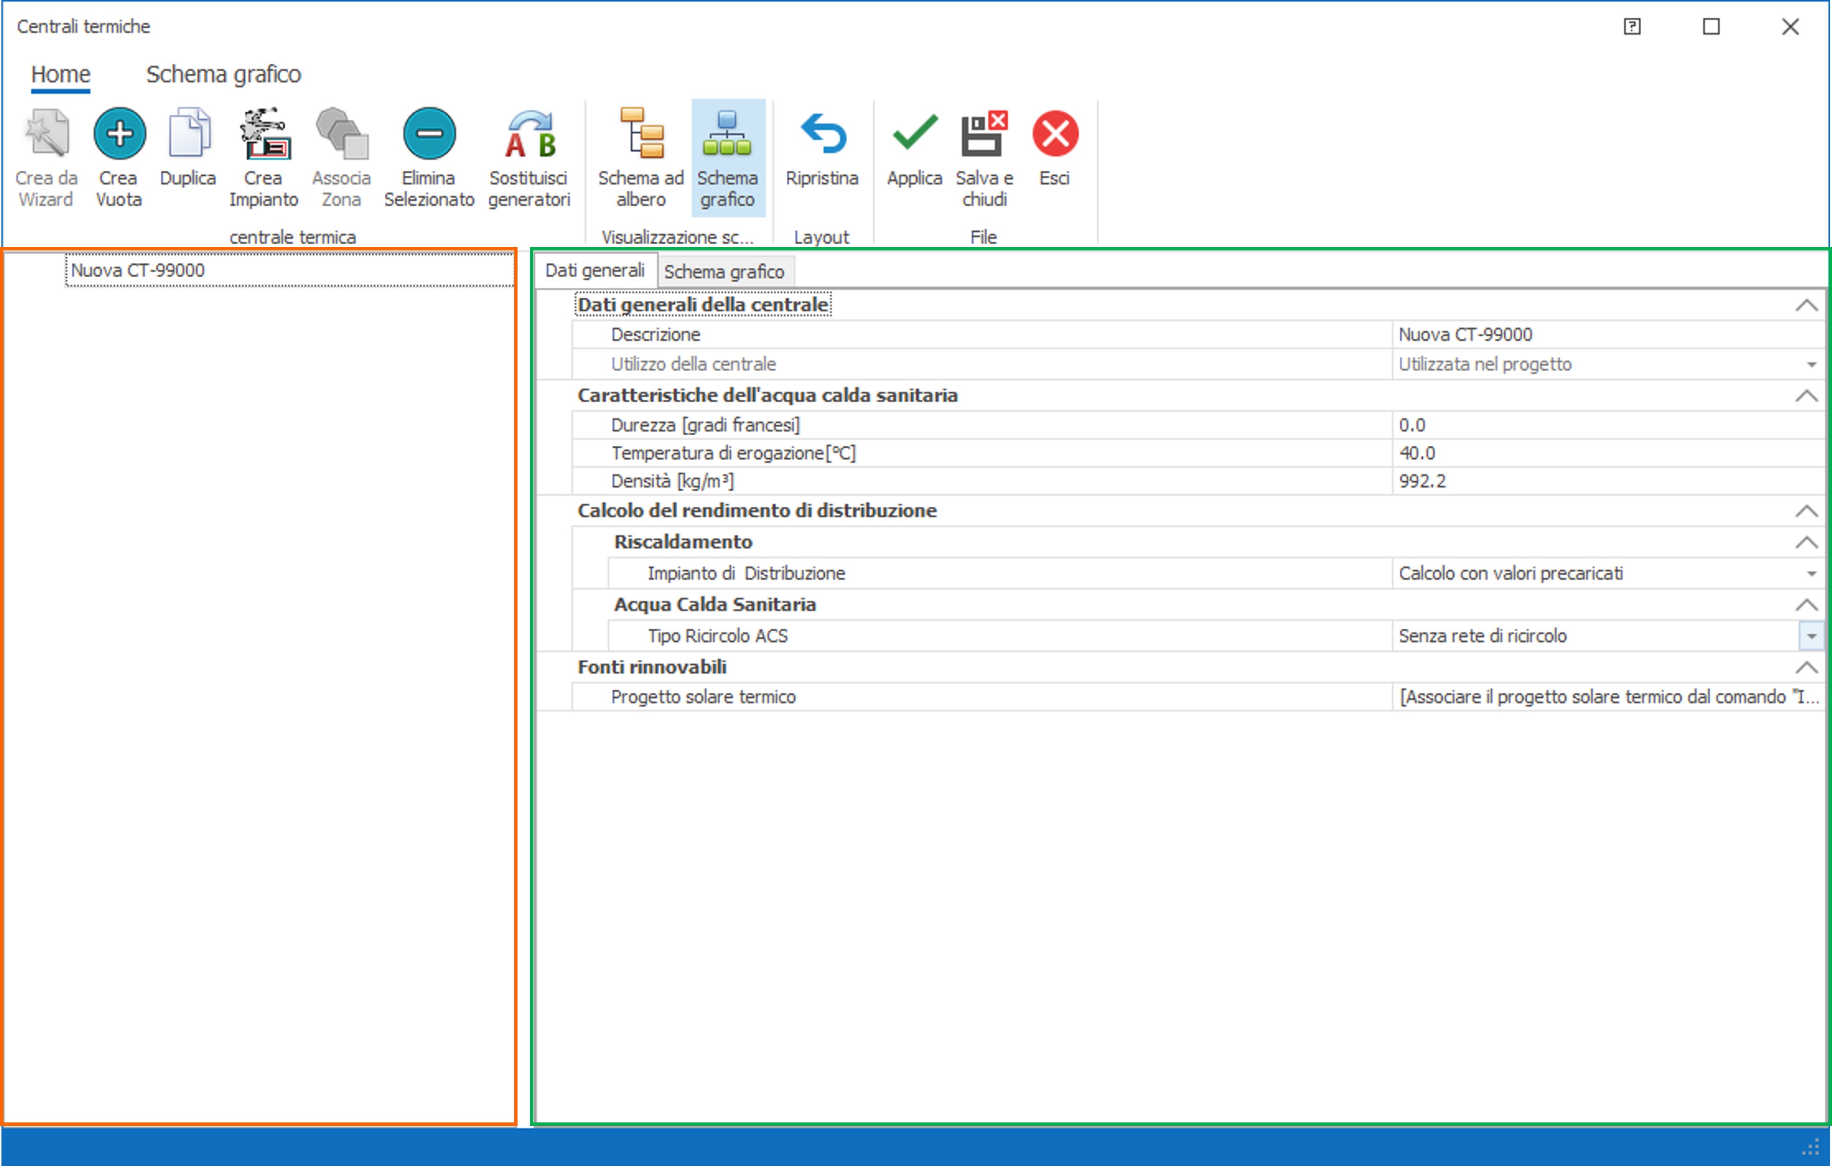Open the Tipo Ricircolo ACS dropdown
Viewport: 1832px width, 1166px height.
click(x=1811, y=636)
